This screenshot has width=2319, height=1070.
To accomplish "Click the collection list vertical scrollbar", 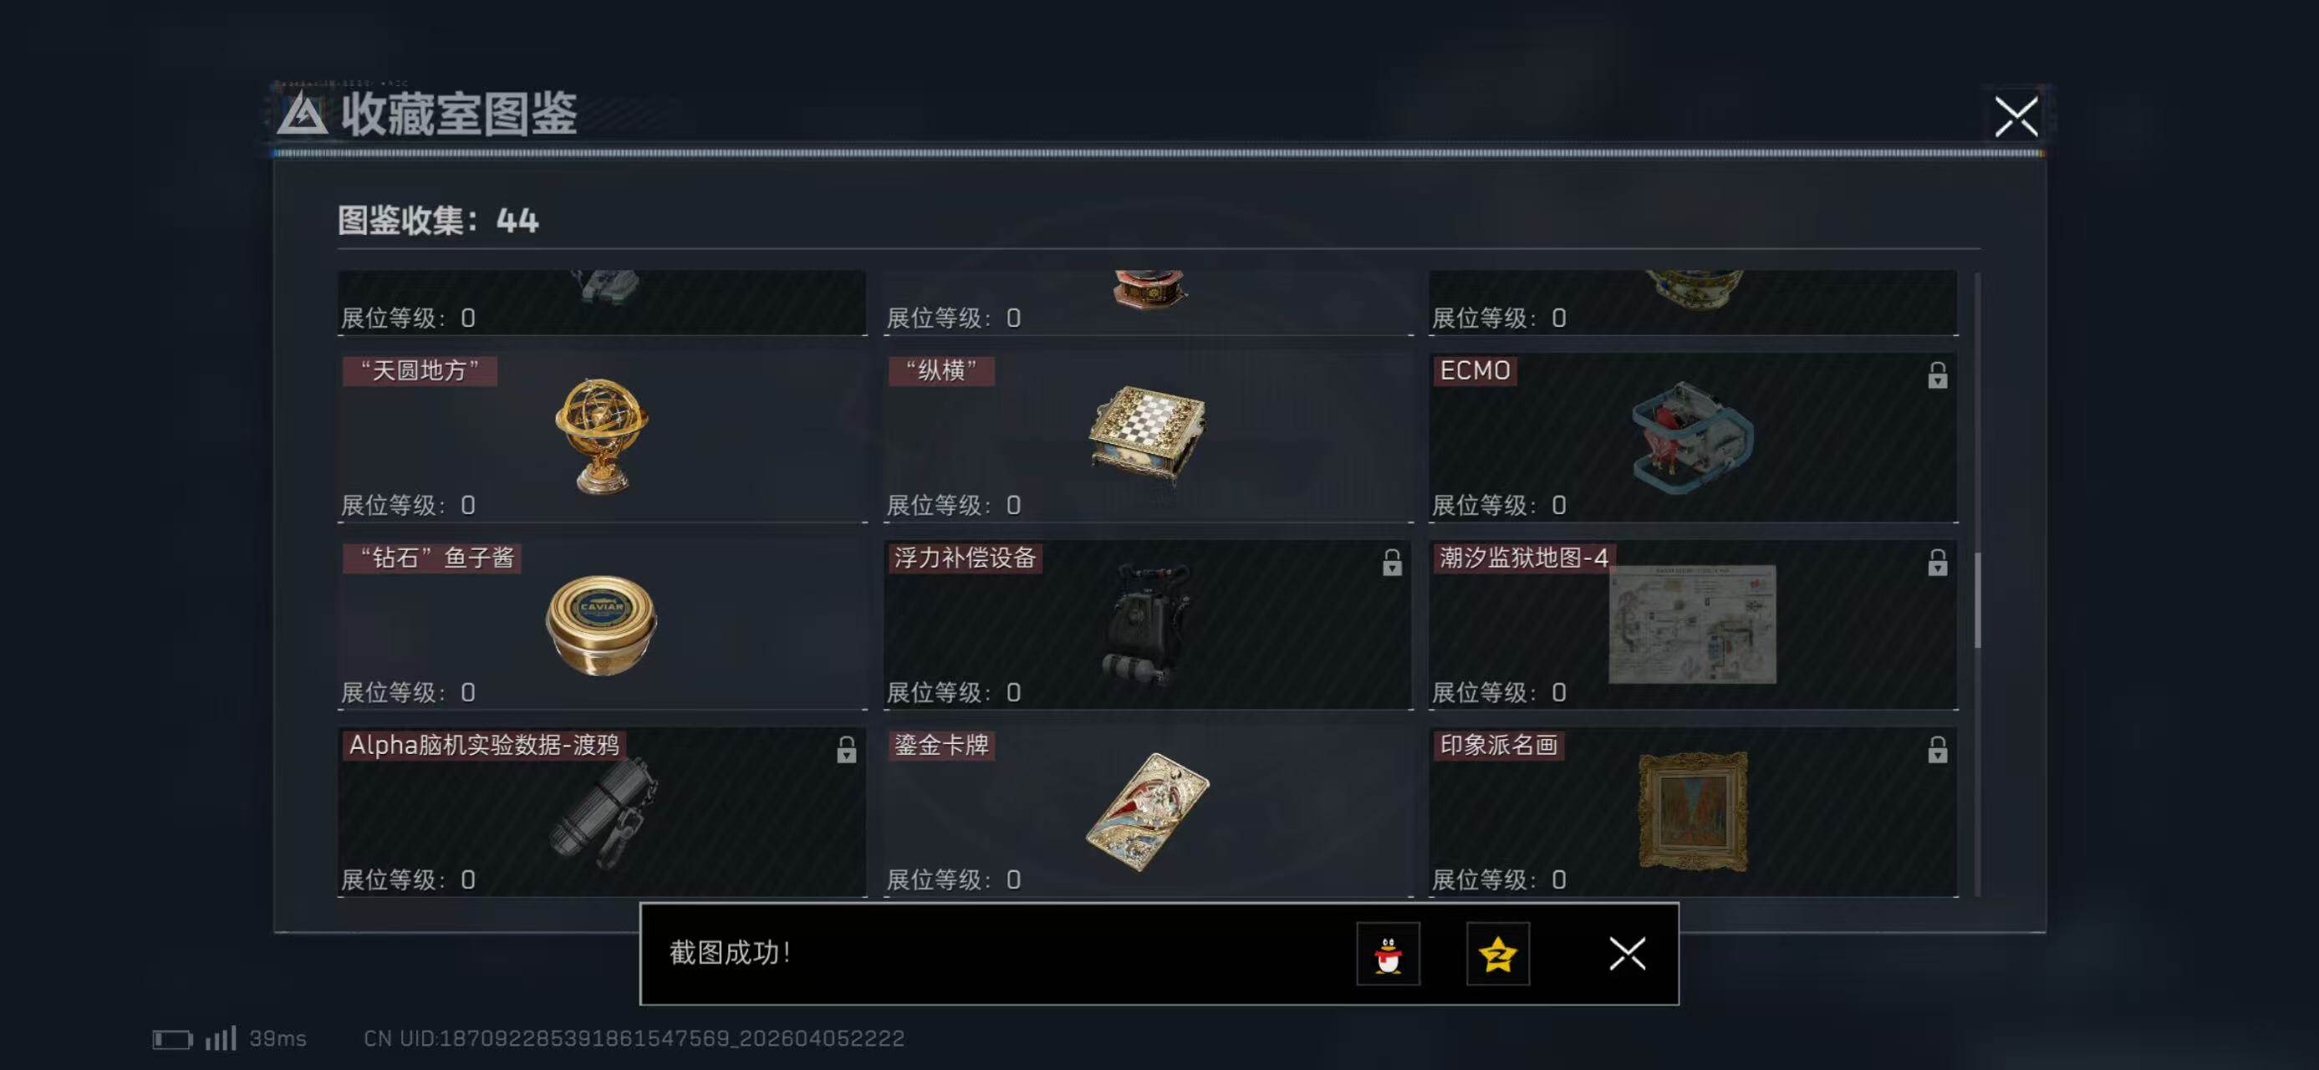I will point(1977,600).
